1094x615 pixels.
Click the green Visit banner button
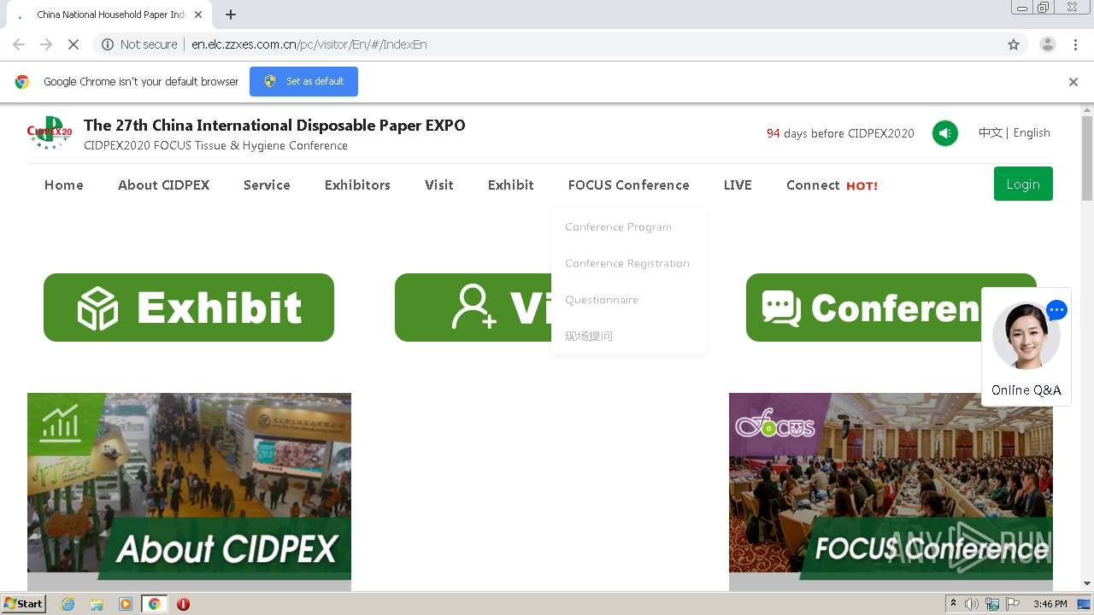pos(473,307)
